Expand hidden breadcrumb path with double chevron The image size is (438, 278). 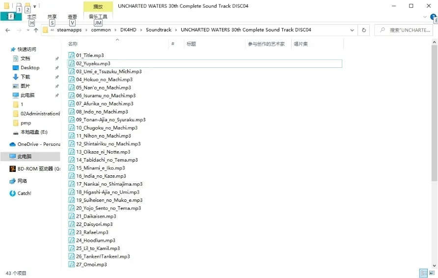(52, 30)
